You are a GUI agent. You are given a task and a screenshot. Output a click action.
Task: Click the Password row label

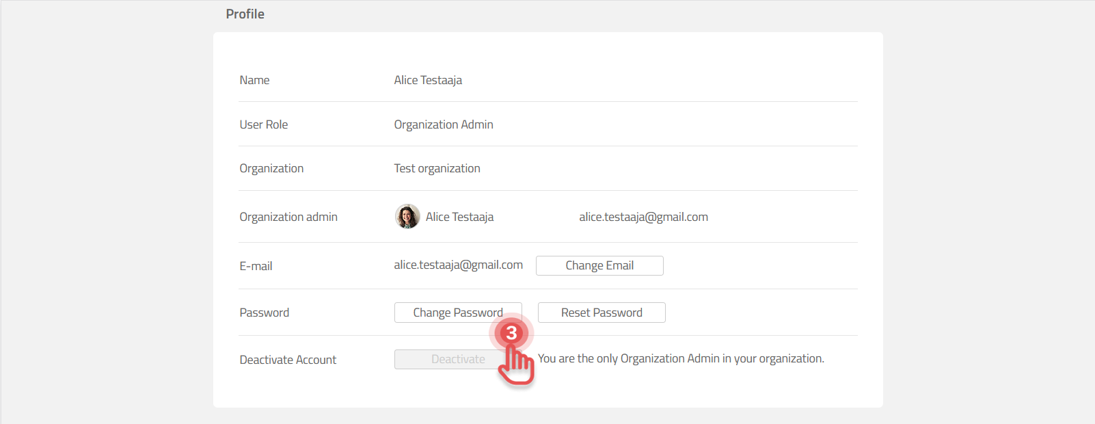click(x=264, y=313)
